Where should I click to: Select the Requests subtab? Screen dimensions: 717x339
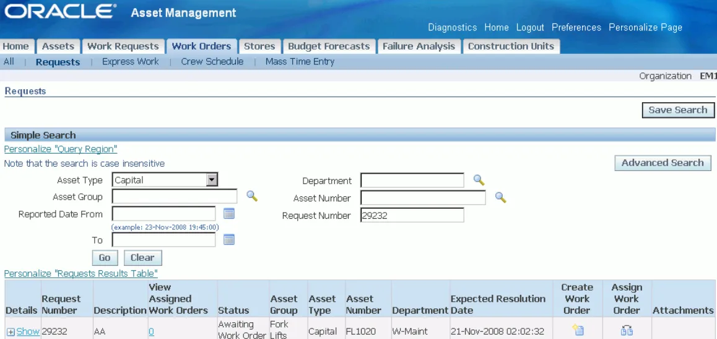[58, 62]
